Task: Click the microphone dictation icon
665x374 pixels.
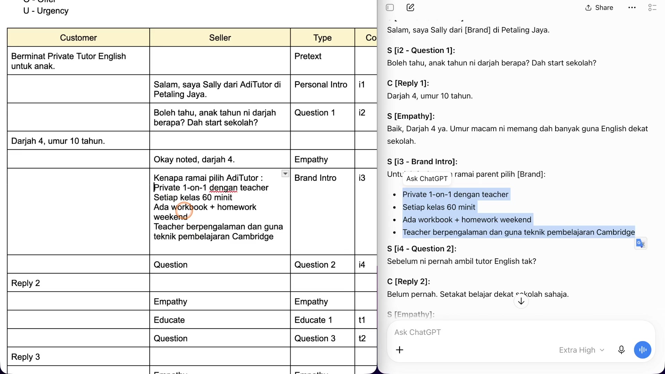Action: tap(621, 350)
